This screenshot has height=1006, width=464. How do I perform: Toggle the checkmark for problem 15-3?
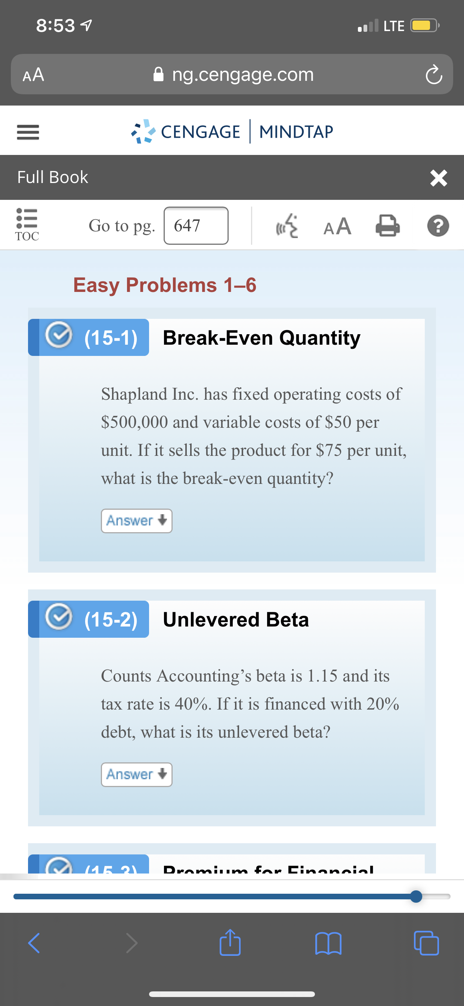pyautogui.click(x=59, y=865)
